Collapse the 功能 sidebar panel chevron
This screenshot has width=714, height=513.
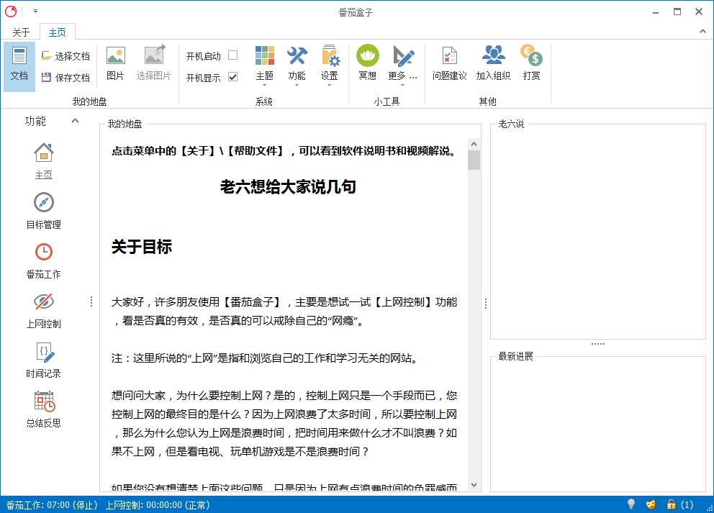pos(75,121)
